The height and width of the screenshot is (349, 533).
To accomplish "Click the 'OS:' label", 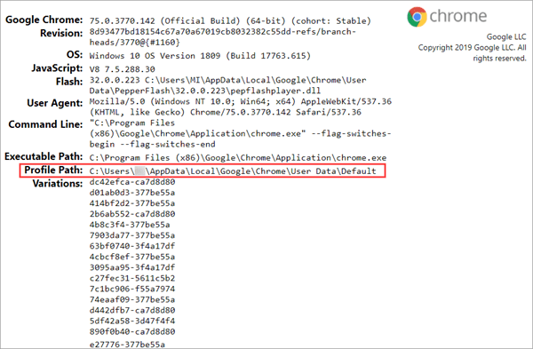I will (x=75, y=55).
